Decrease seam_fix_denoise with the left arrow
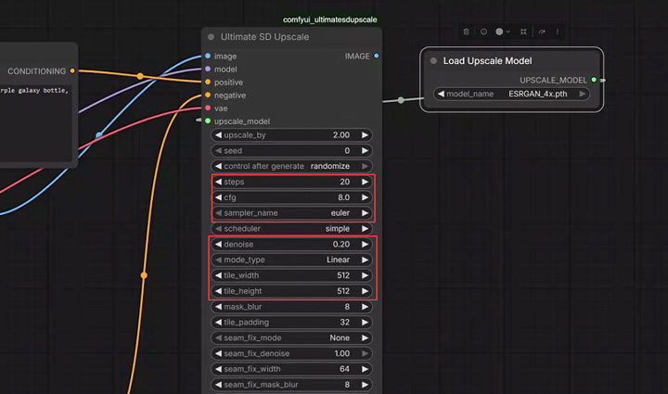Viewport: 668px width, 394px height. click(218, 353)
